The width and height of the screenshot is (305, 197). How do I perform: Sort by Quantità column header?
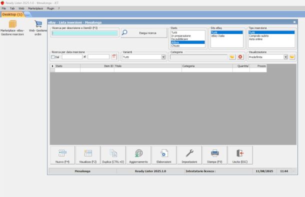(x=241, y=66)
